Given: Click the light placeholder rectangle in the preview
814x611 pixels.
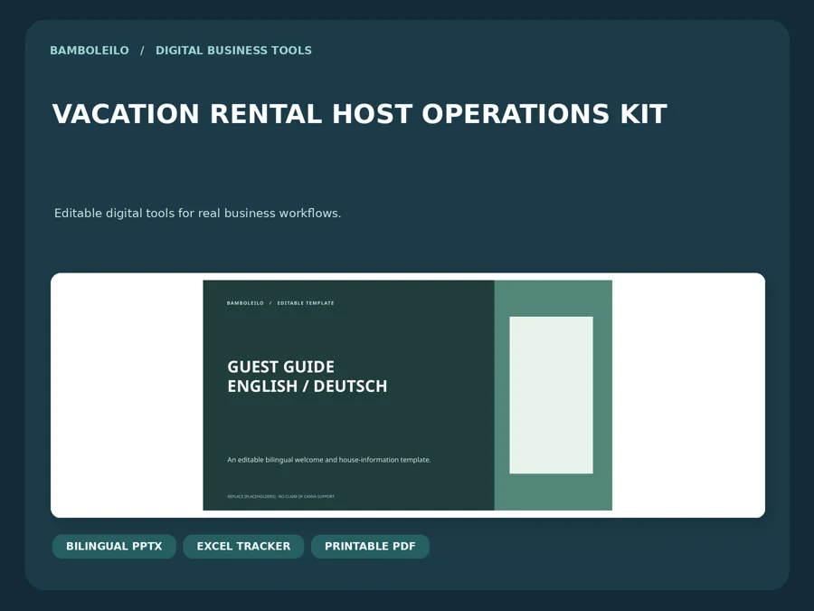Looking at the screenshot, I should [552, 395].
